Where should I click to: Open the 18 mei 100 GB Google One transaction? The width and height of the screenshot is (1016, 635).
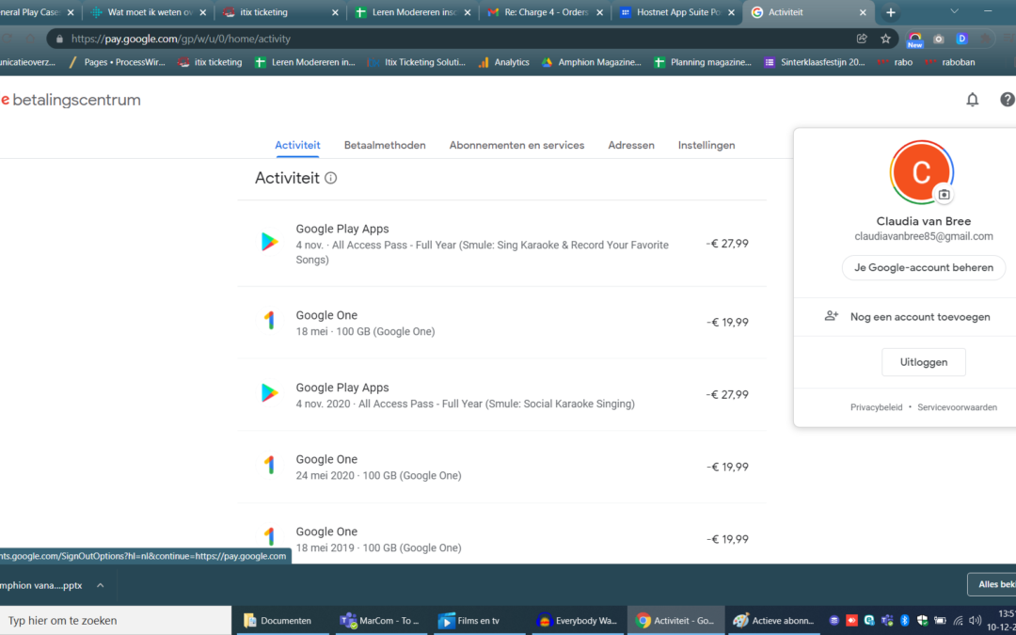point(502,323)
